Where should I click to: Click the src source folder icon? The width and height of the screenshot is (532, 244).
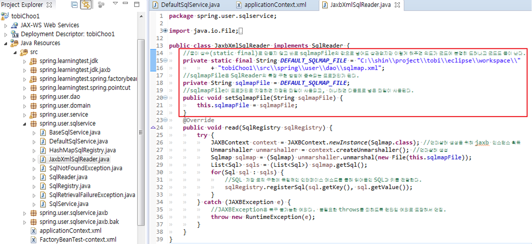coord(24,52)
